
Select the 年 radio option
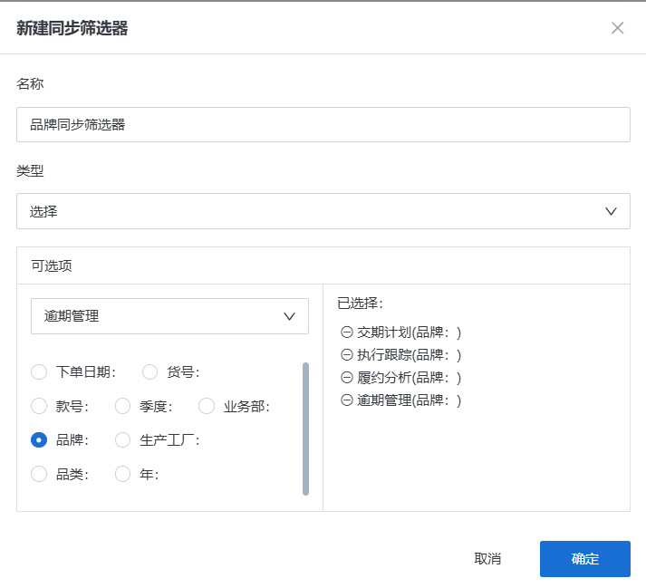point(123,474)
